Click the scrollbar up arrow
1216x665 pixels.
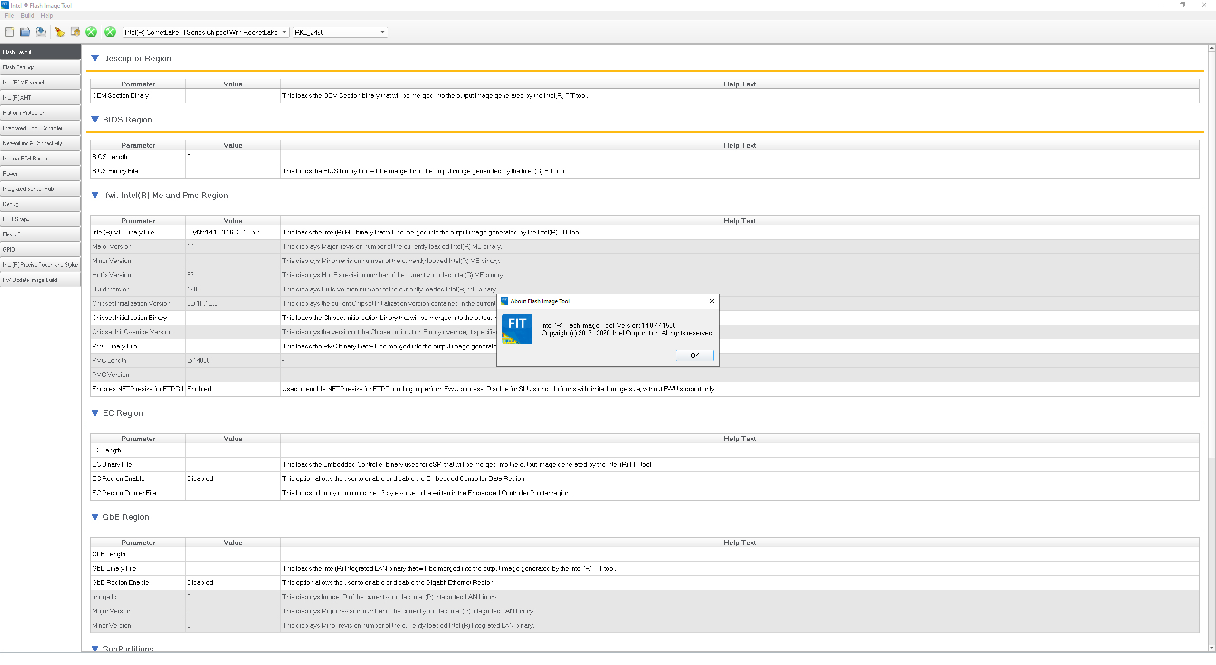(x=1212, y=48)
